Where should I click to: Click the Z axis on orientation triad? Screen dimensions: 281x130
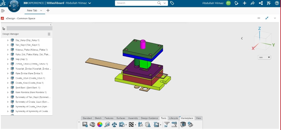pyautogui.click(x=259, y=29)
